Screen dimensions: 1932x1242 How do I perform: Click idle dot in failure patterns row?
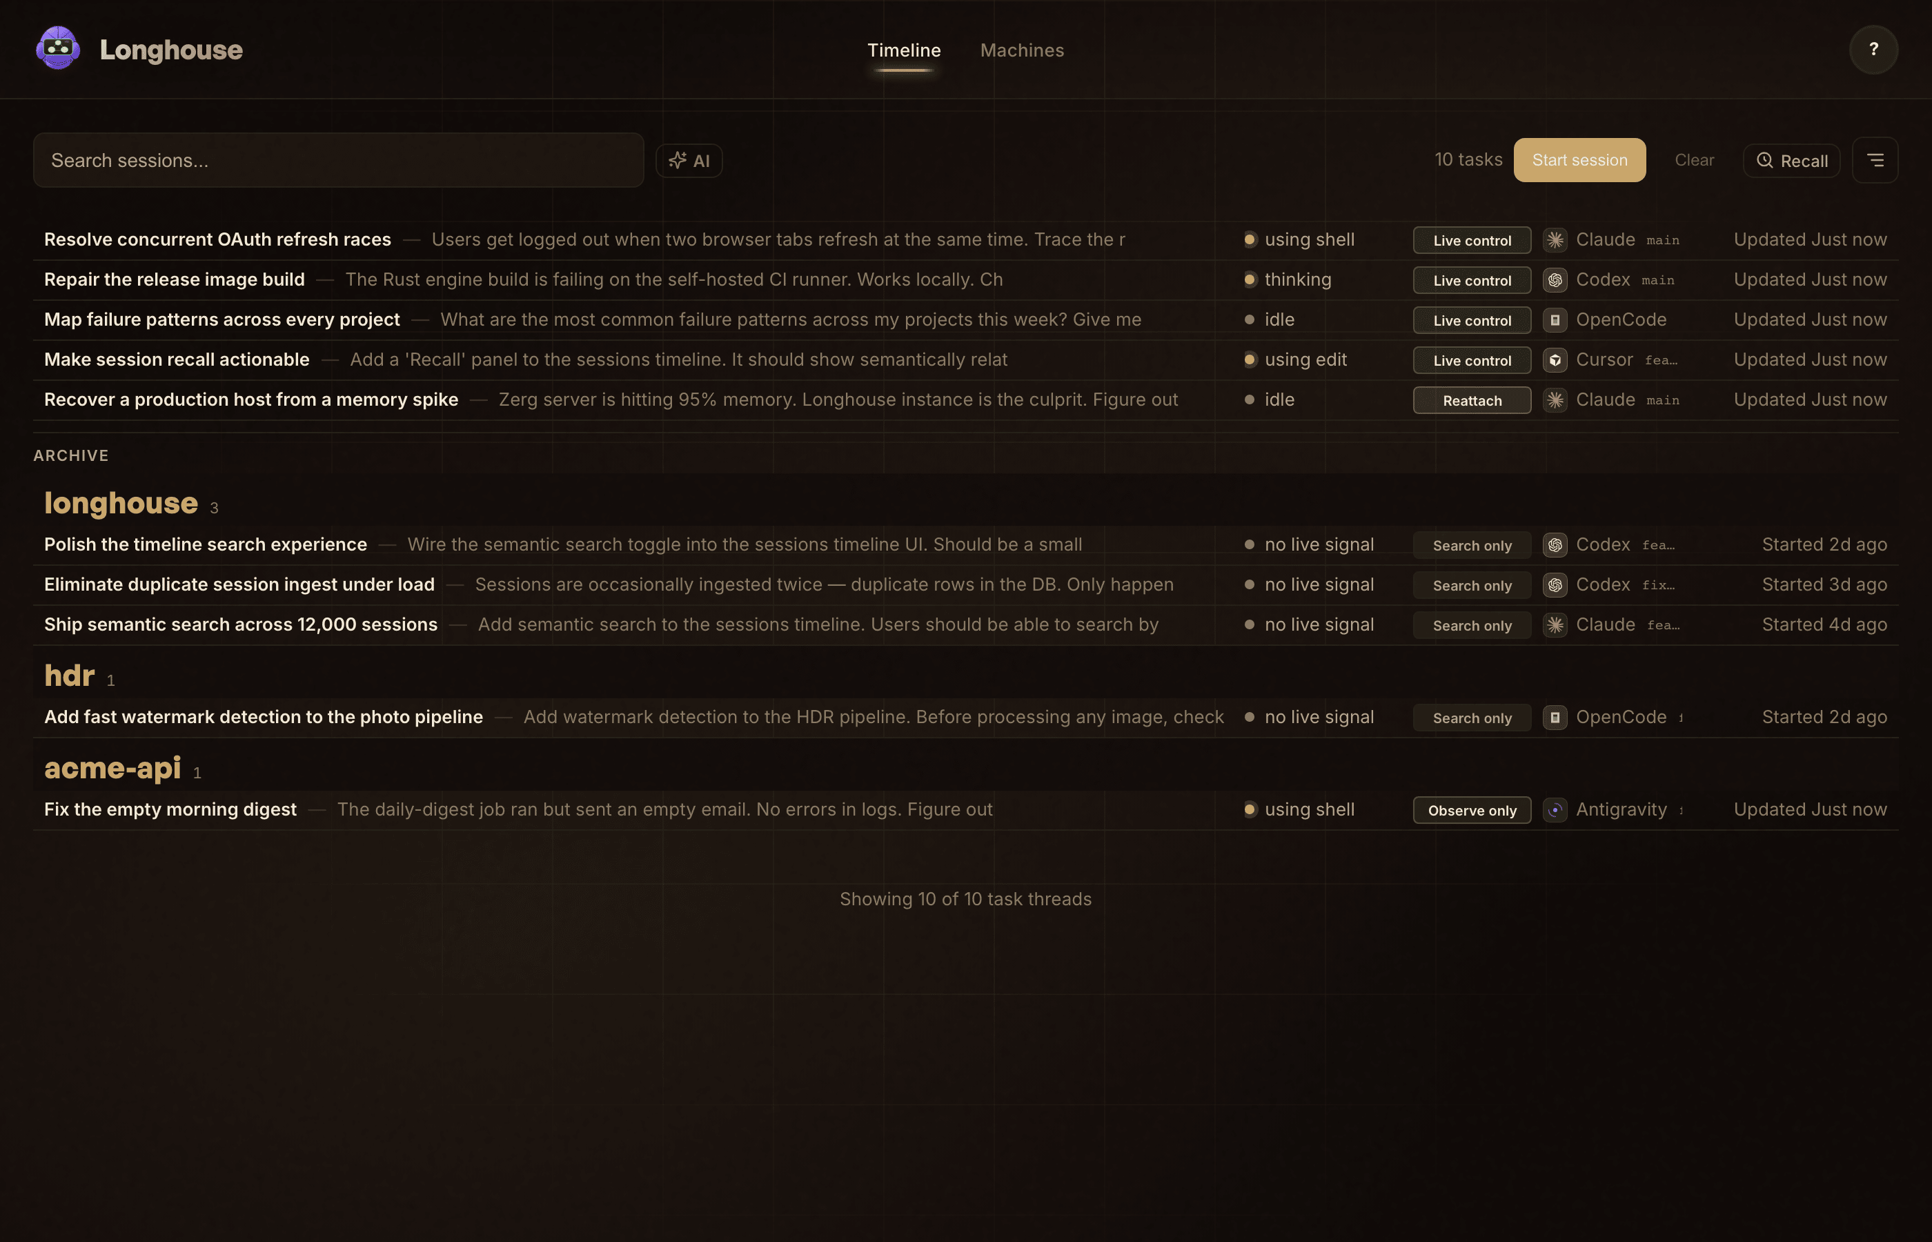(x=1250, y=320)
